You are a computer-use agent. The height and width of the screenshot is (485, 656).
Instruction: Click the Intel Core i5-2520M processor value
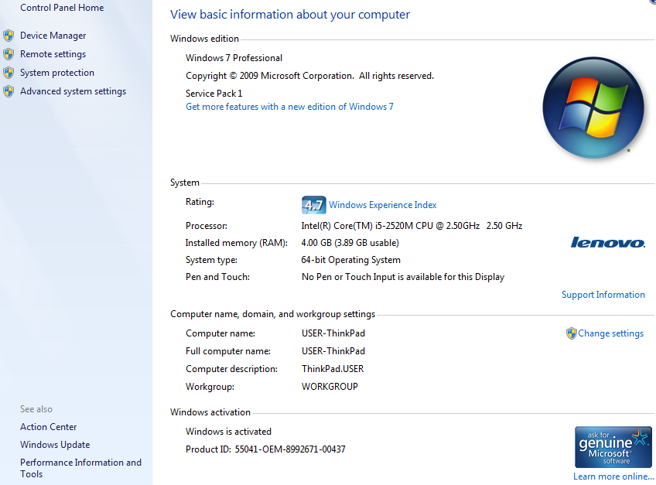pos(412,226)
